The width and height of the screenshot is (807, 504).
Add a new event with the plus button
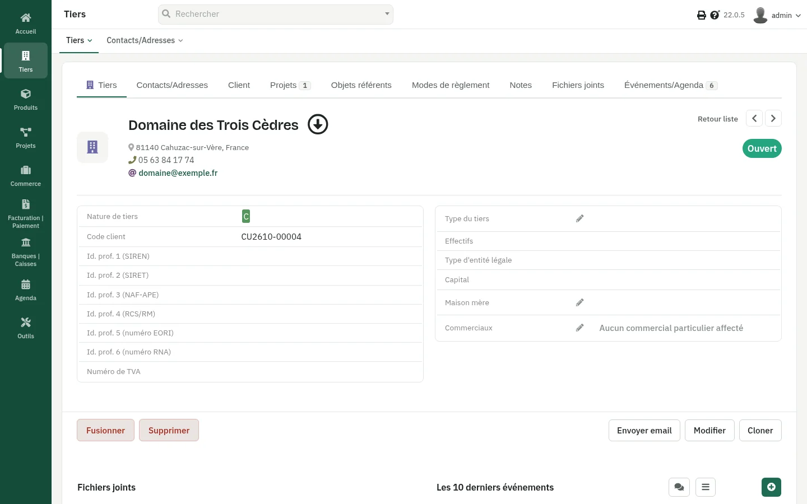tap(771, 487)
